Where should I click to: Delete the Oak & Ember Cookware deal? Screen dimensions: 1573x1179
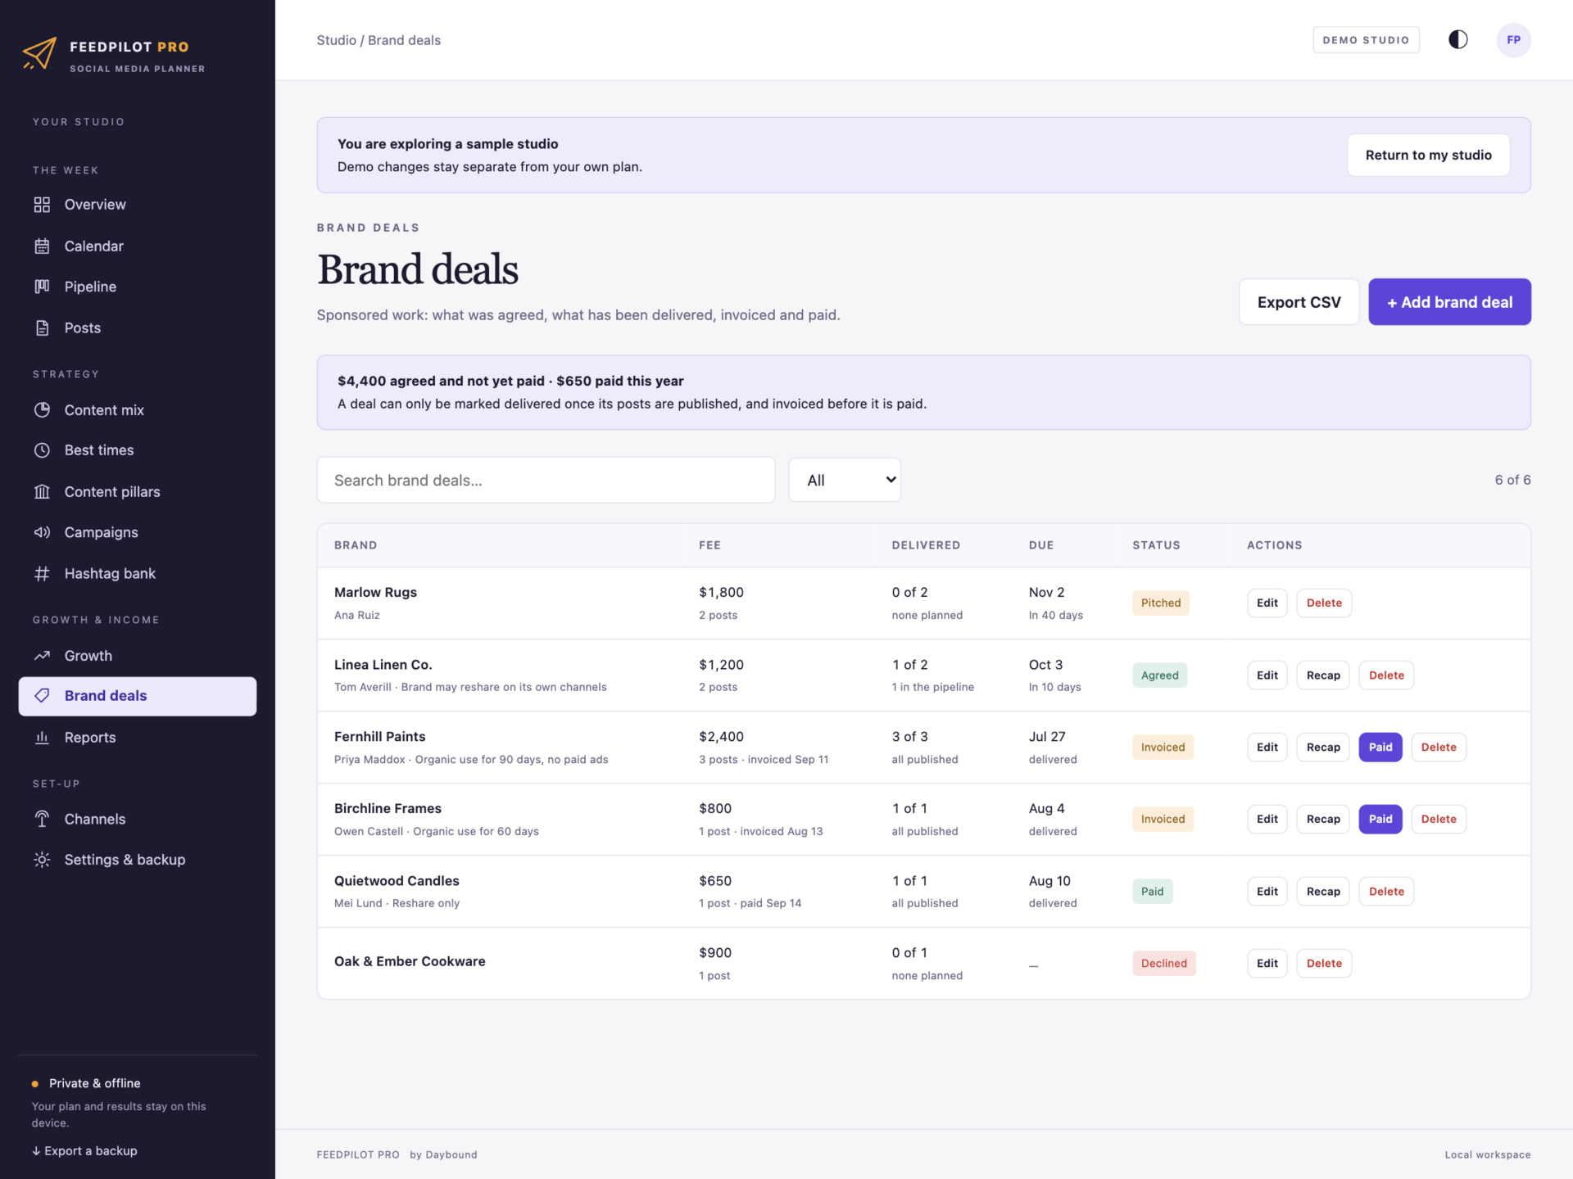pyautogui.click(x=1324, y=963)
